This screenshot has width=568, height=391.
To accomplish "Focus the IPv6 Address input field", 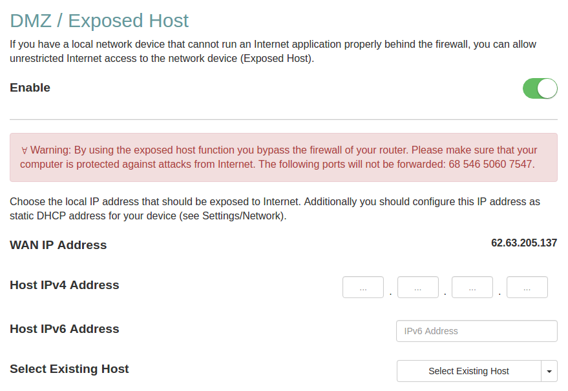I will coord(476,331).
